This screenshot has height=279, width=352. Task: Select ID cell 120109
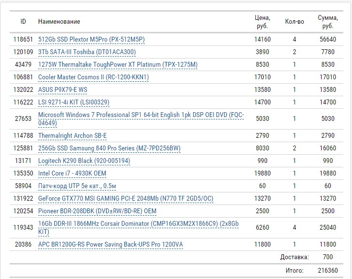coord(23,52)
